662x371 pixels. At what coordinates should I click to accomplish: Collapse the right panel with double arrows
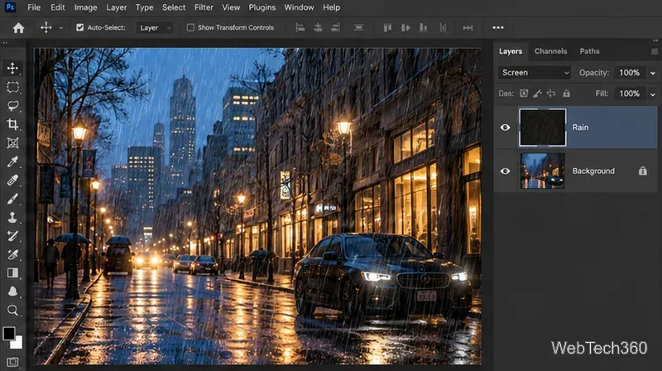[655, 41]
